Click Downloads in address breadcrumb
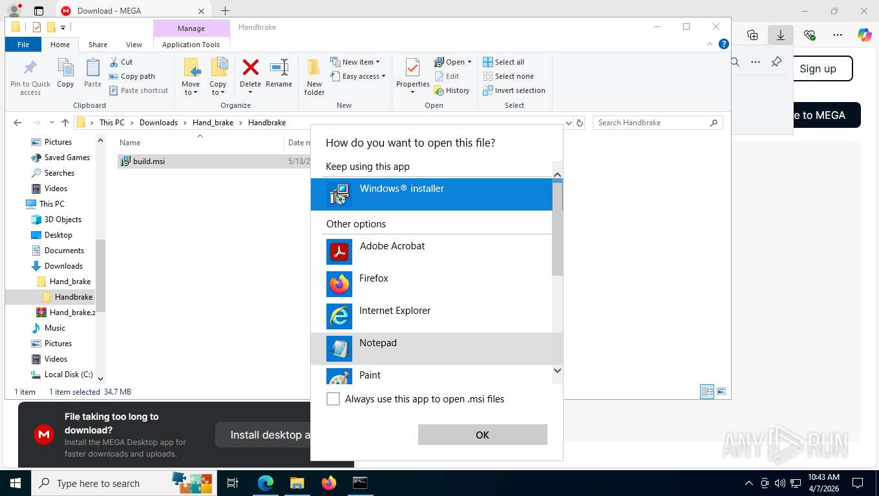Image resolution: width=879 pixels, height=496 pixels. tap(158, 123)
